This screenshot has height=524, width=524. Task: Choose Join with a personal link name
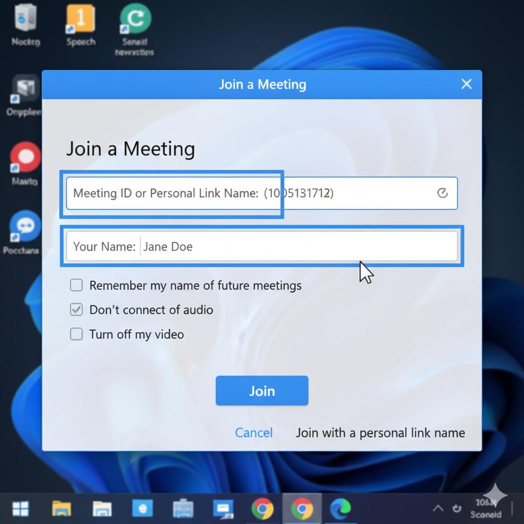click(x=380, y=432)
